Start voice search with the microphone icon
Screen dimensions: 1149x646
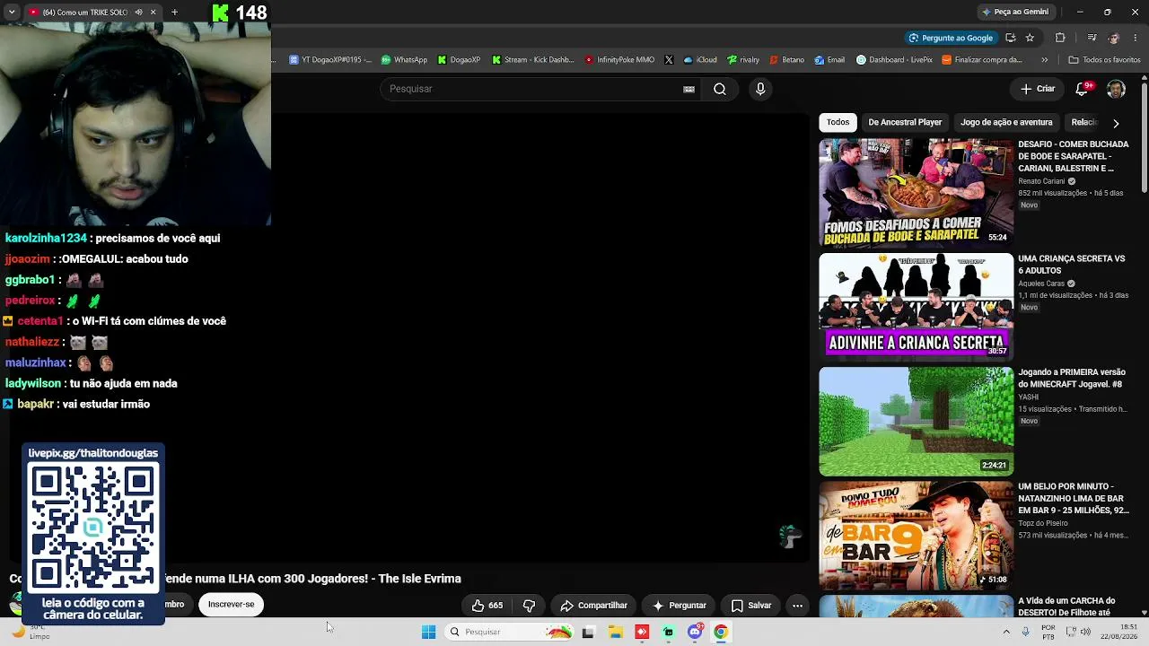(760, 89)
